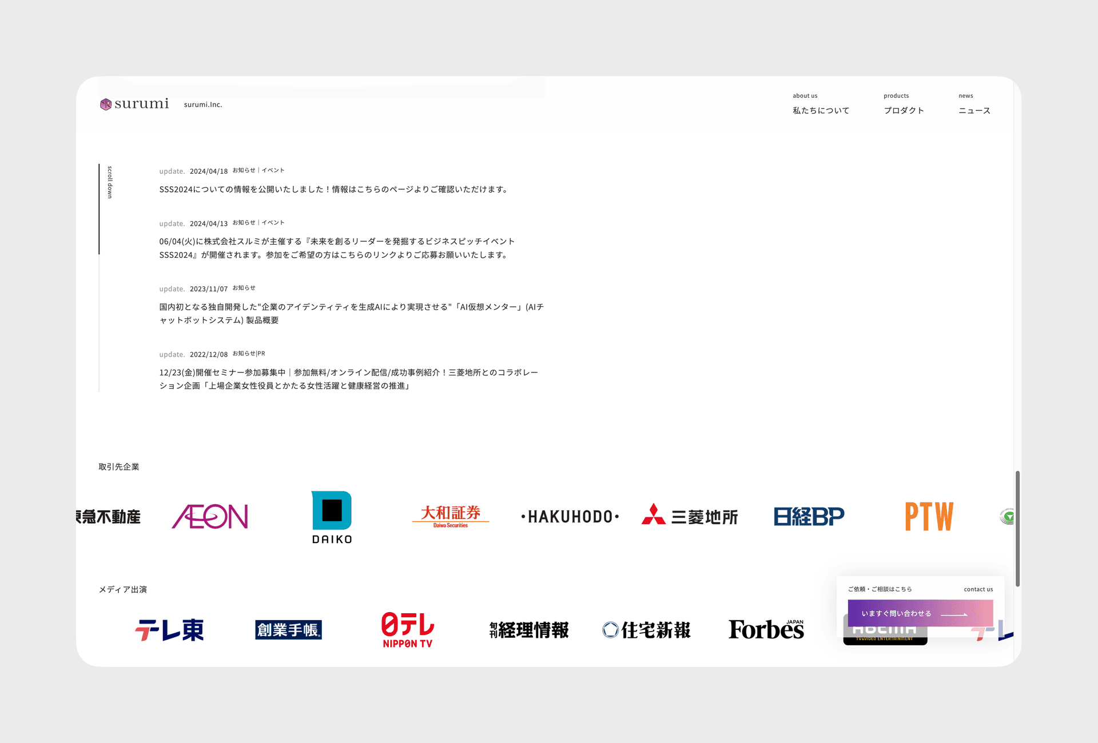Click the テレ東 media logo
This screenshot has width=1098, height=743.
click(x=169, y=630)
